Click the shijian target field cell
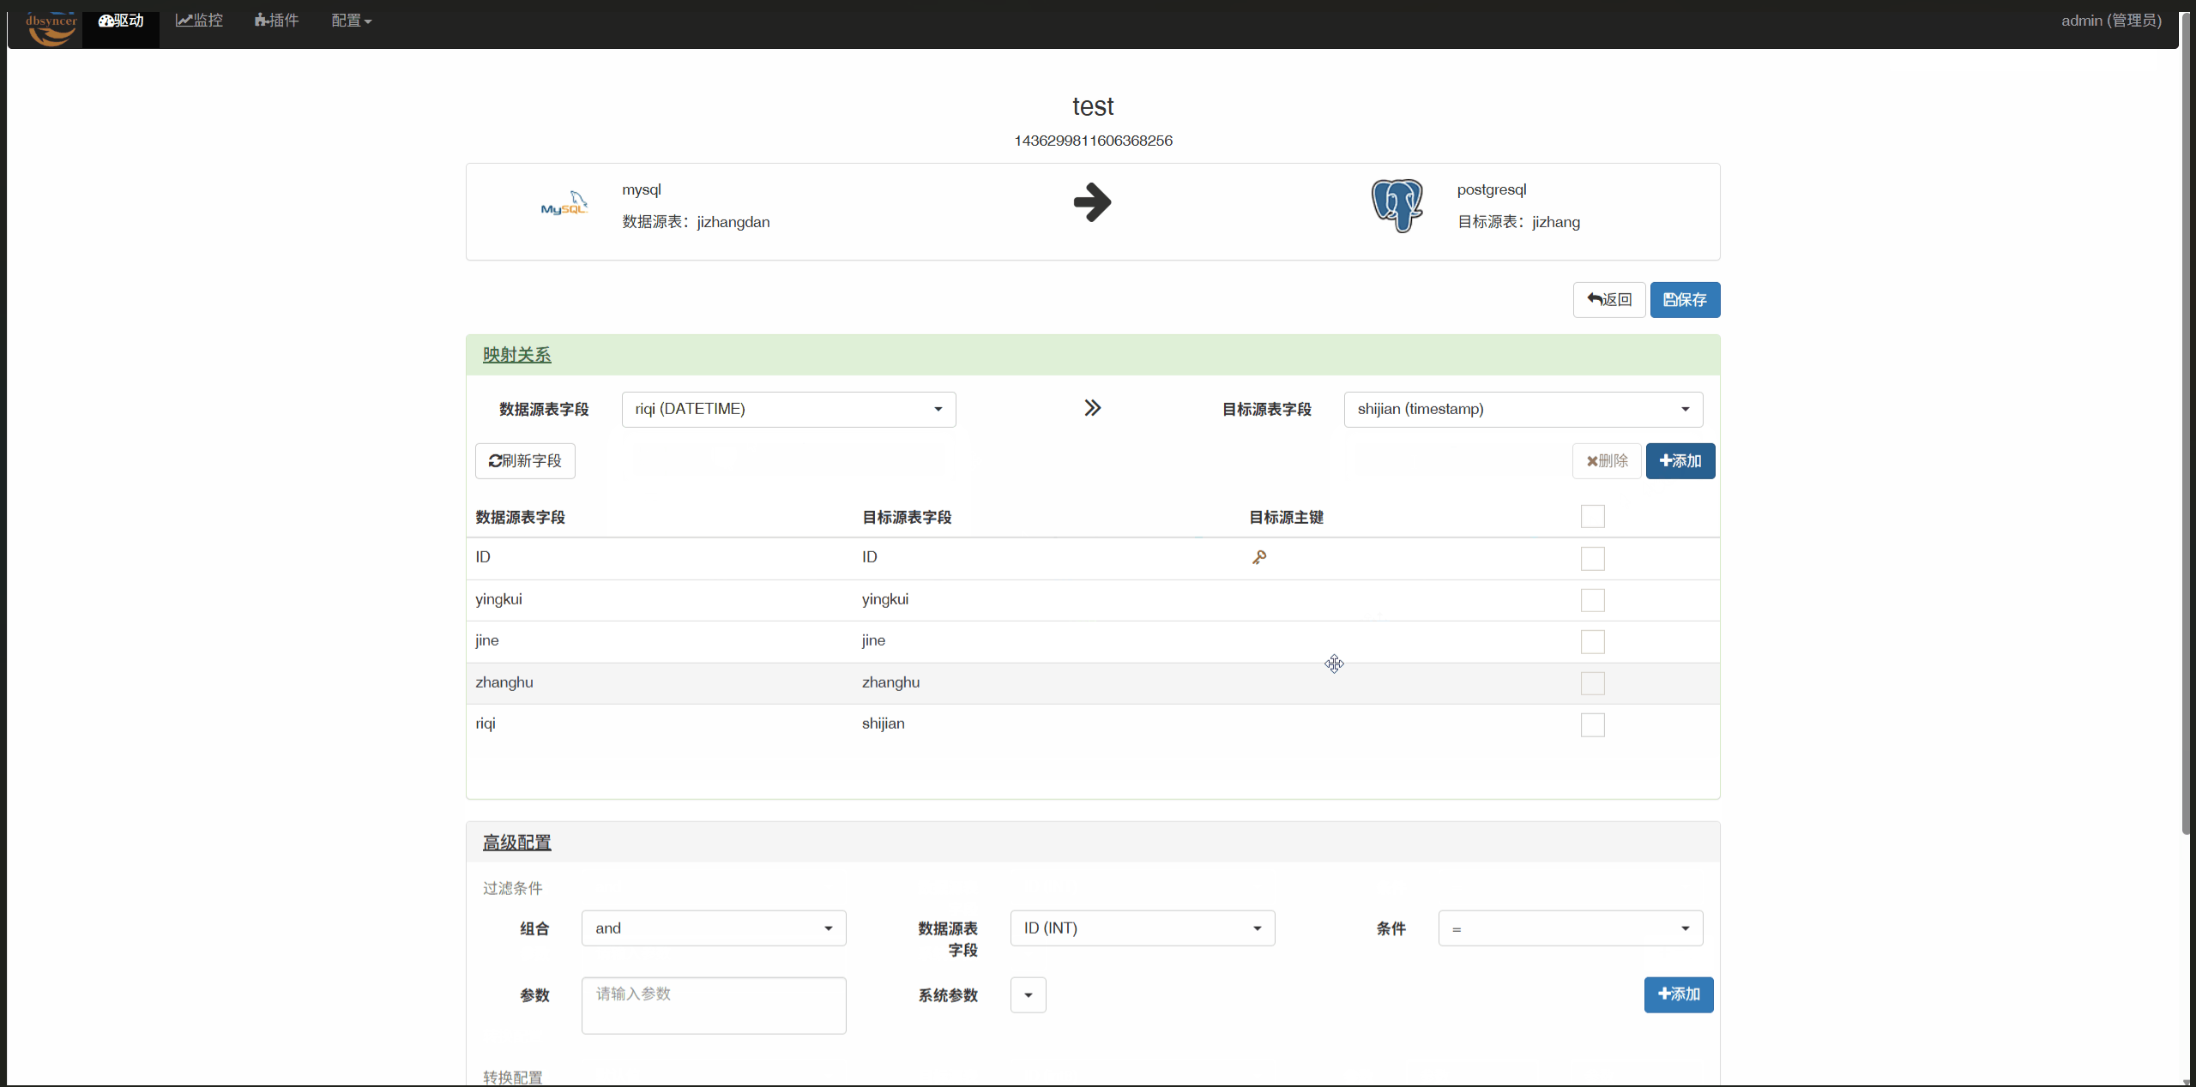The width and height of the screenshot is (2196, 1087). [x=883, y=724]
